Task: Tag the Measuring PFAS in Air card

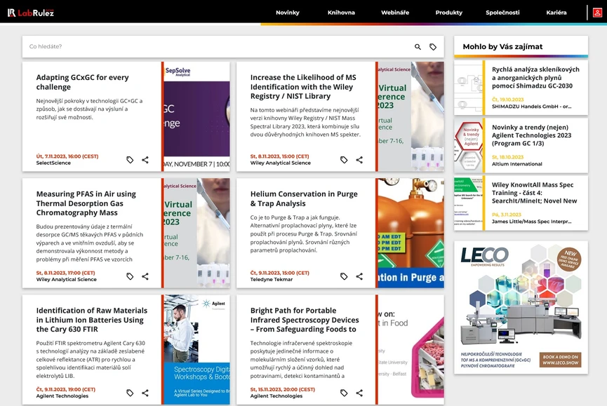Action: (x=130, y=276)
